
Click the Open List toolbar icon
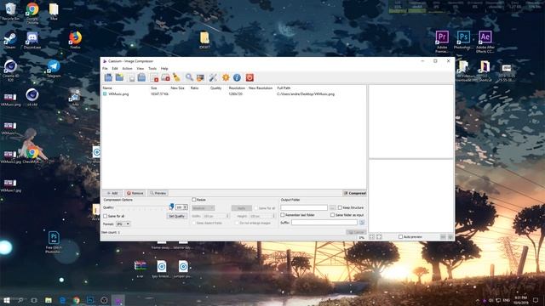pyautogui.click(x=131, y=77)
